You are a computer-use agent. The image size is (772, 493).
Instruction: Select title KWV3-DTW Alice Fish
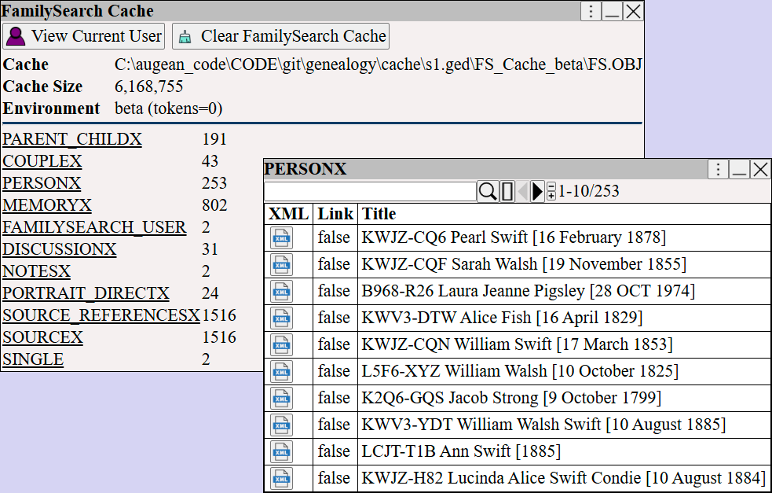(x=502, y=318)
